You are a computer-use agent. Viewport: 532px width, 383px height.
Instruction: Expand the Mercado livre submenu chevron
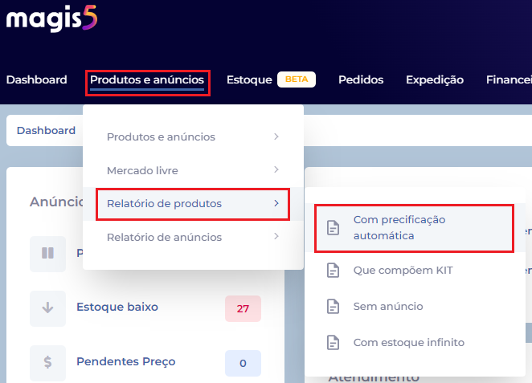(276, 169)
